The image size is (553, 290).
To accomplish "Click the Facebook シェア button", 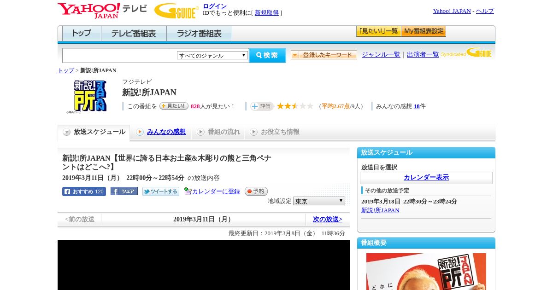I will pyautogui.click(x=124, y=191).
